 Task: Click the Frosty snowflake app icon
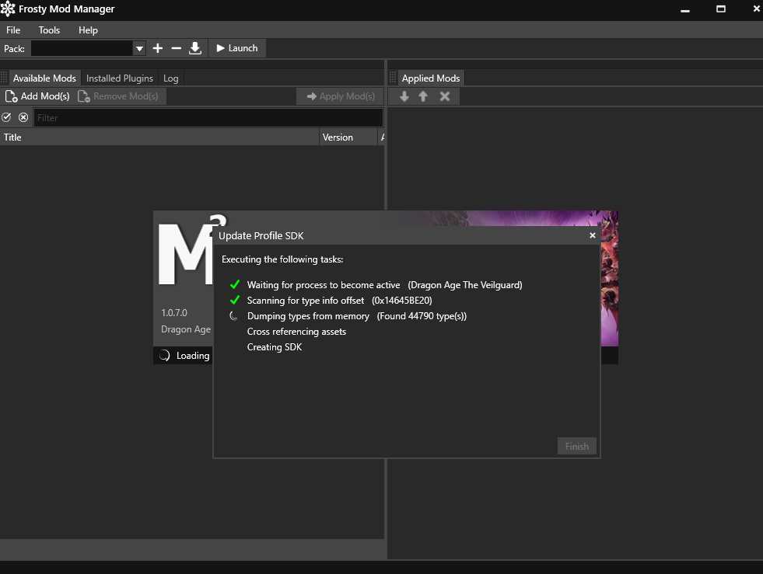[x=8, y=9]
